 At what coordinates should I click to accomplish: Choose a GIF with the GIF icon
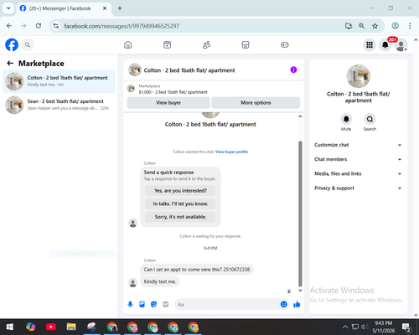point(165,304)
